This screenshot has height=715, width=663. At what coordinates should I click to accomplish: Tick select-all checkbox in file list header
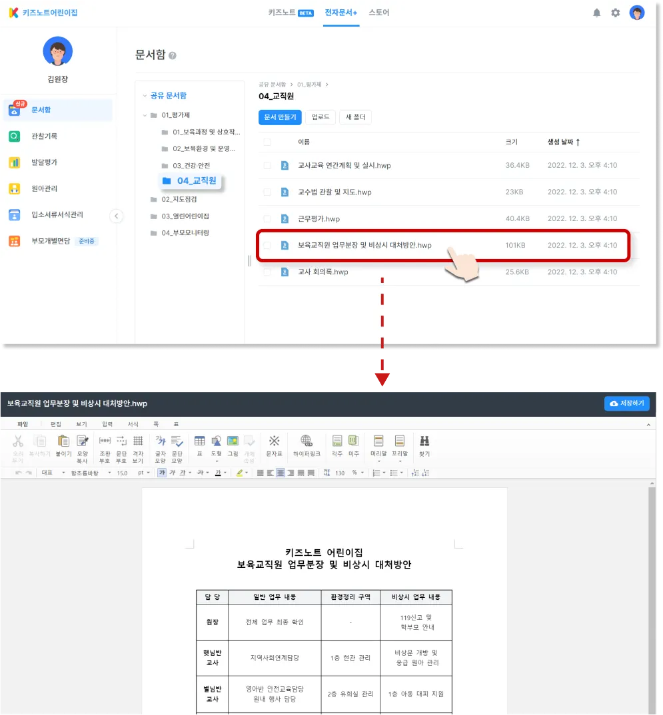(x=267, y=142)
